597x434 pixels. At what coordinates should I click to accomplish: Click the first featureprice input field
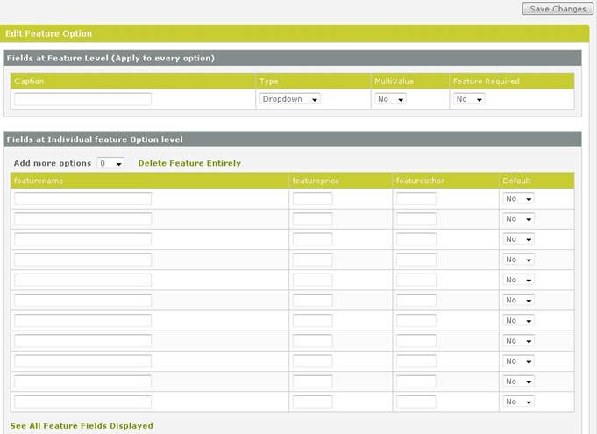click(x=312, y=199)
